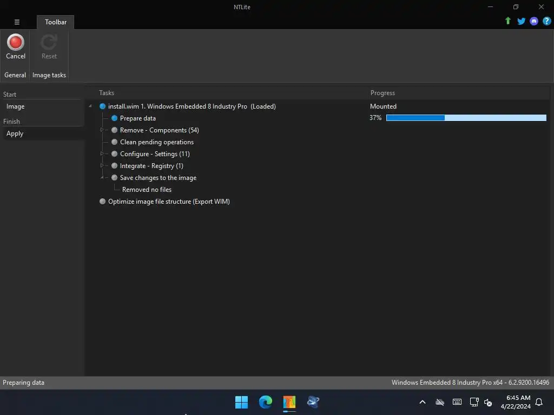Screen dimensions: 554x415
Task: Select Optimize image file structure (Export WIM)
Action: [169, 202]
